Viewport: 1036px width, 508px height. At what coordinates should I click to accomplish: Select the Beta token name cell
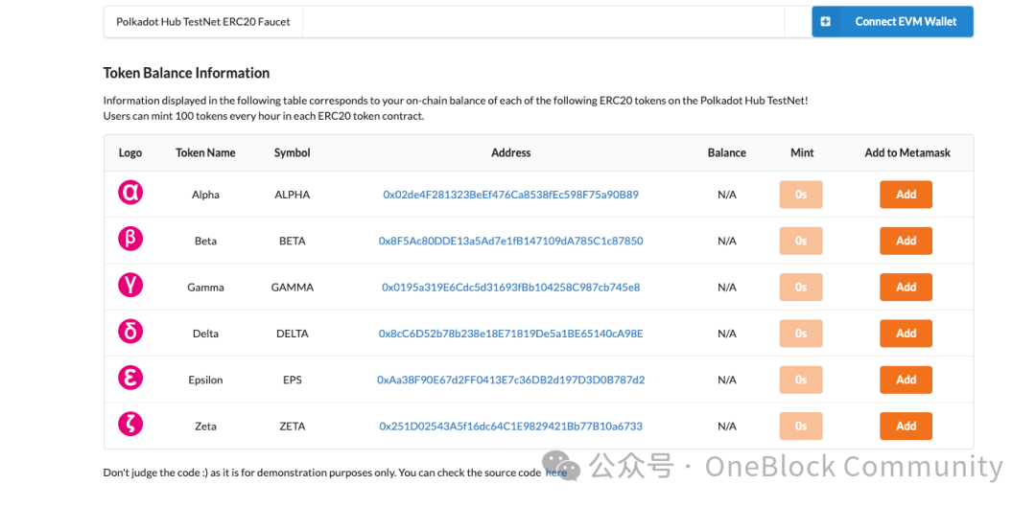click(x=205, y=242)
